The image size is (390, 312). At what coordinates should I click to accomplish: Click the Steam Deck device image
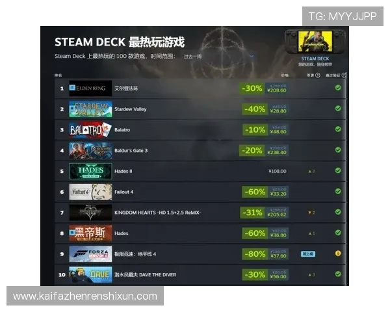coord(315,42)
